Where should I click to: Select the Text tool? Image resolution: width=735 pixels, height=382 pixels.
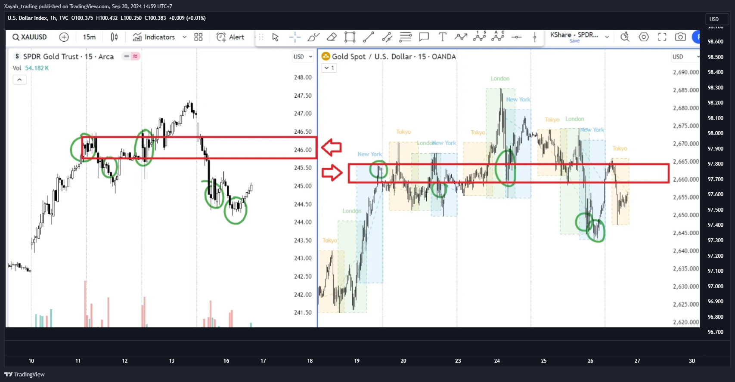click(x=442, y=37)
